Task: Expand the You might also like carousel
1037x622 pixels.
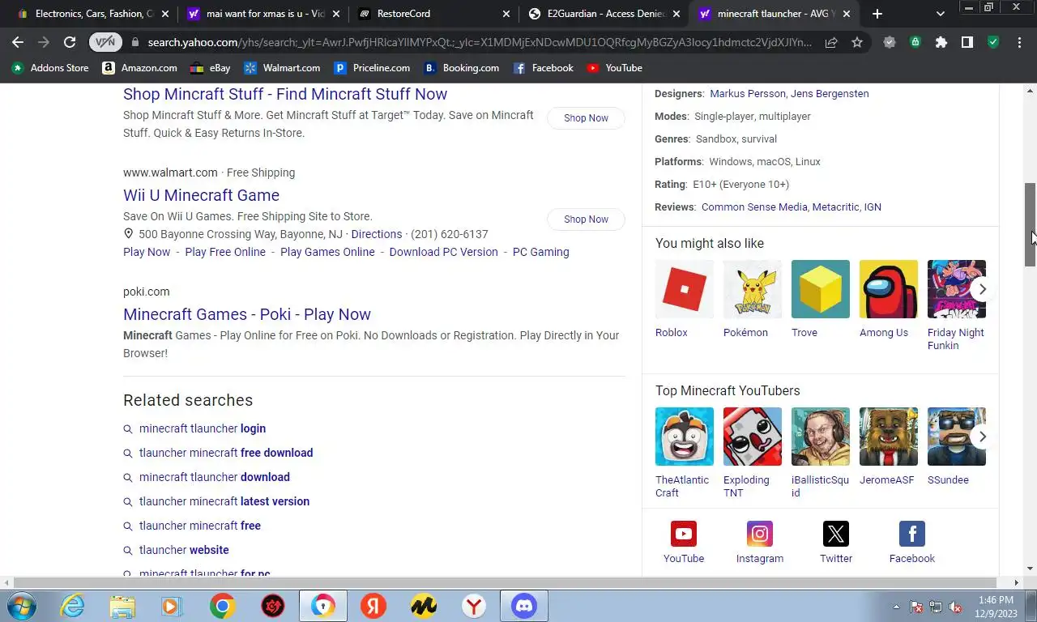Action: tap(982, 289)
